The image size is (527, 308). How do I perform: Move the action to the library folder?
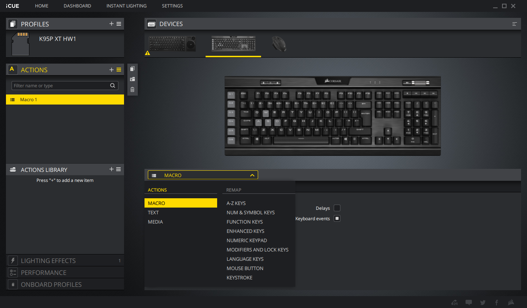coord(132,79)
